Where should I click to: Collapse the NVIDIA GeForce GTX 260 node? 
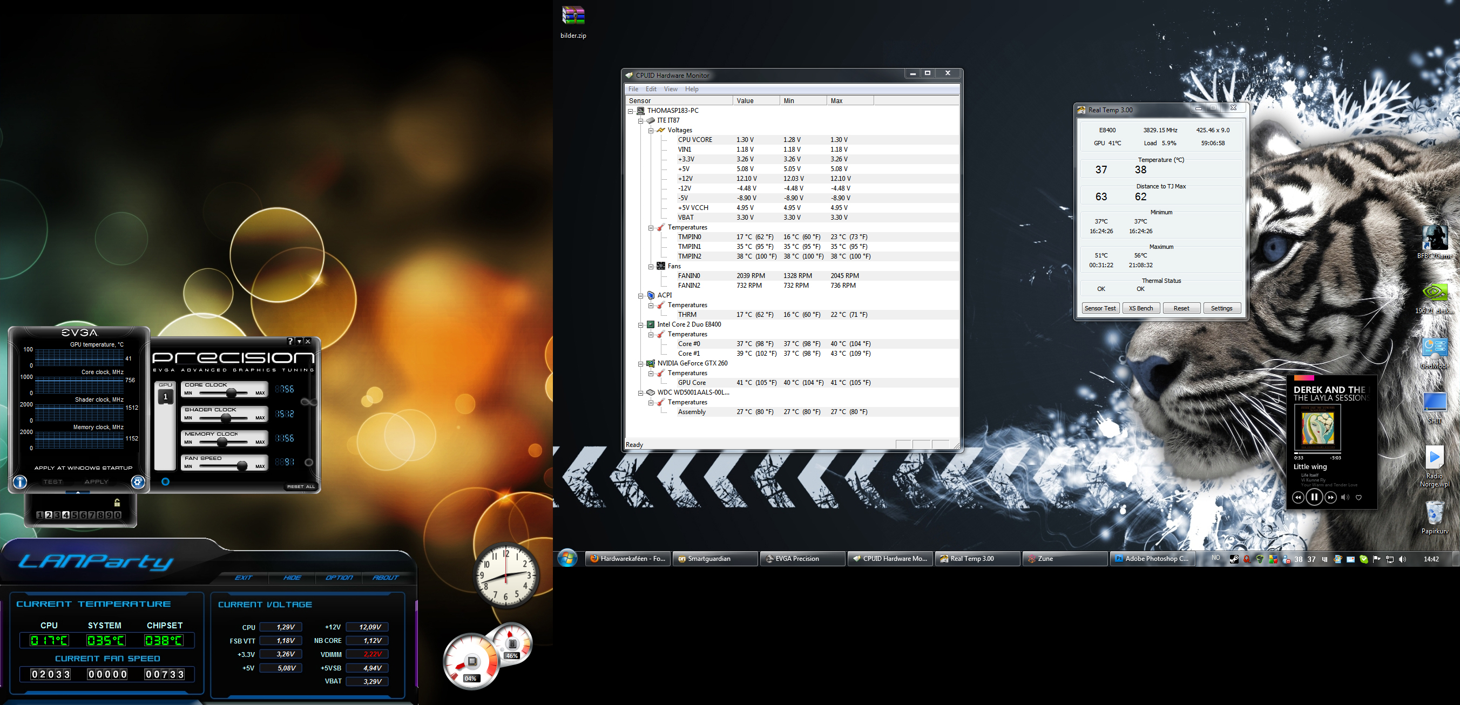point(640,363)
